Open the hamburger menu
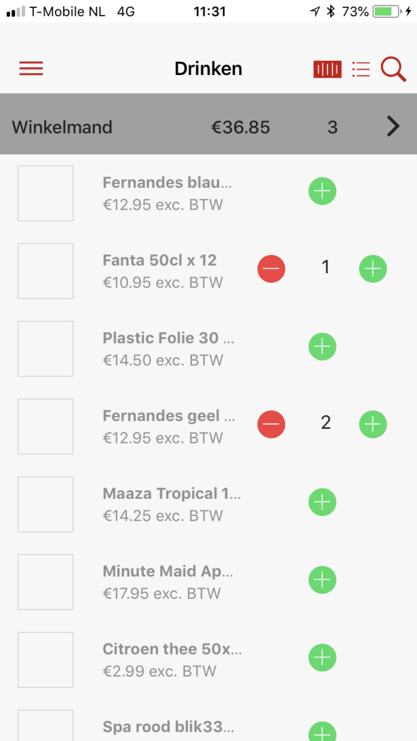The image size is (417, 741). point(31,68)
